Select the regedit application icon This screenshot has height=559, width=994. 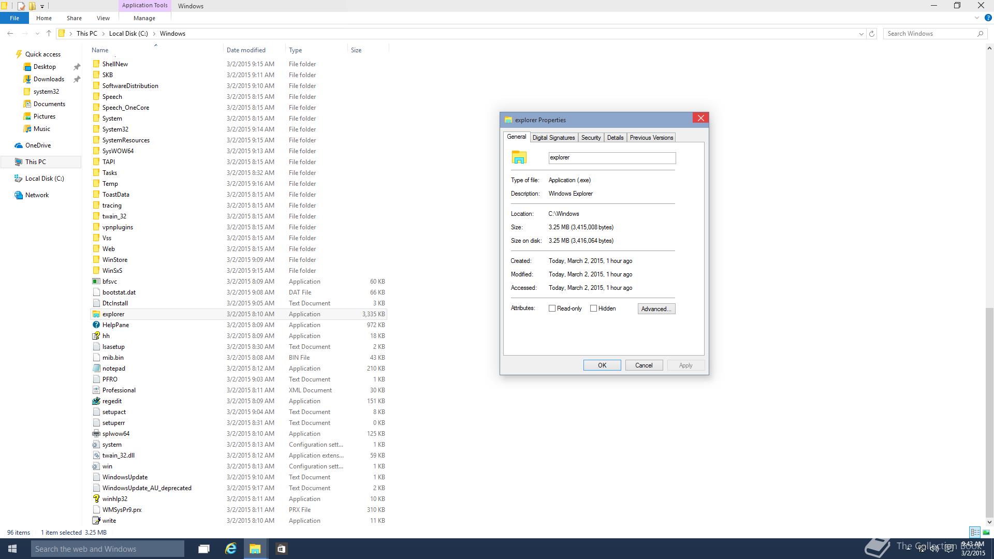(96, 401)
